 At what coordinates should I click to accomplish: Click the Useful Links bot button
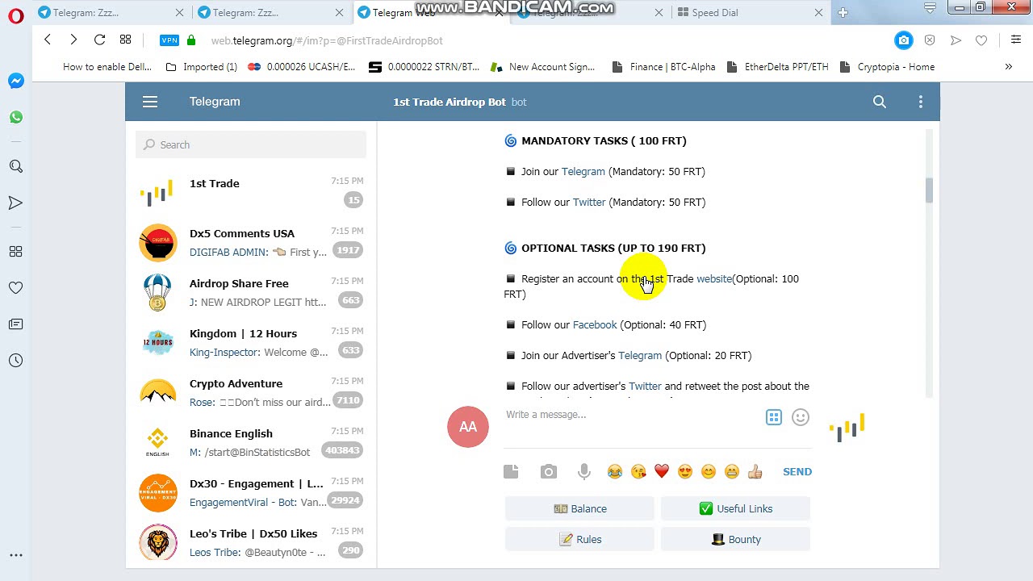pyautogui.click(x=735, y=508)
